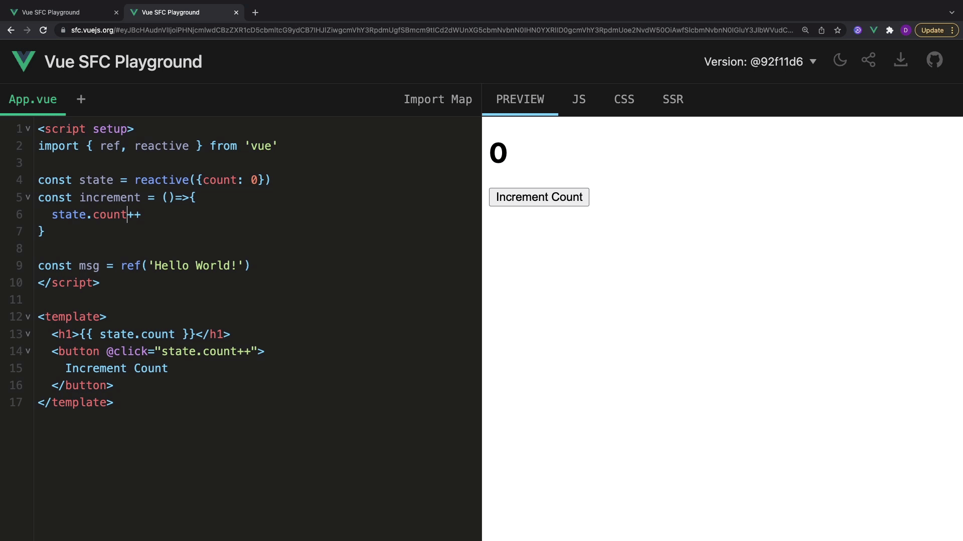The height and width of the screenshot is (541, 963).
Task: Open the profile avatar D
Action: tap(906, 30)
